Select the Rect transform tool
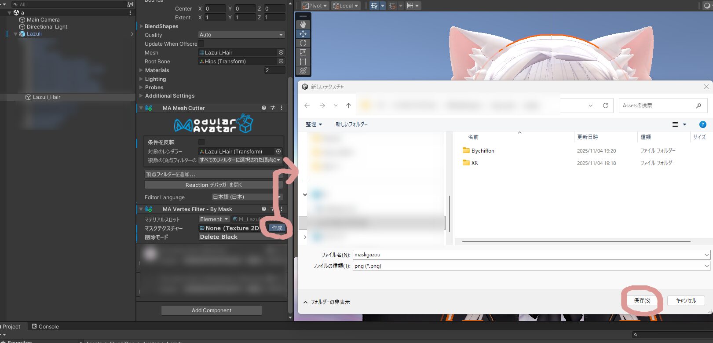 pyautogui.click(x=303, y=62)
